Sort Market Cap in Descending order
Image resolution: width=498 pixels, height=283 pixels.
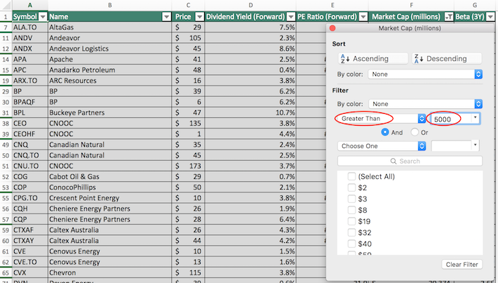447,58
